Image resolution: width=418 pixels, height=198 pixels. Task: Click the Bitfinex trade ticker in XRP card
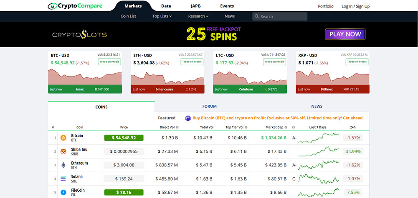tap(333, 89)
